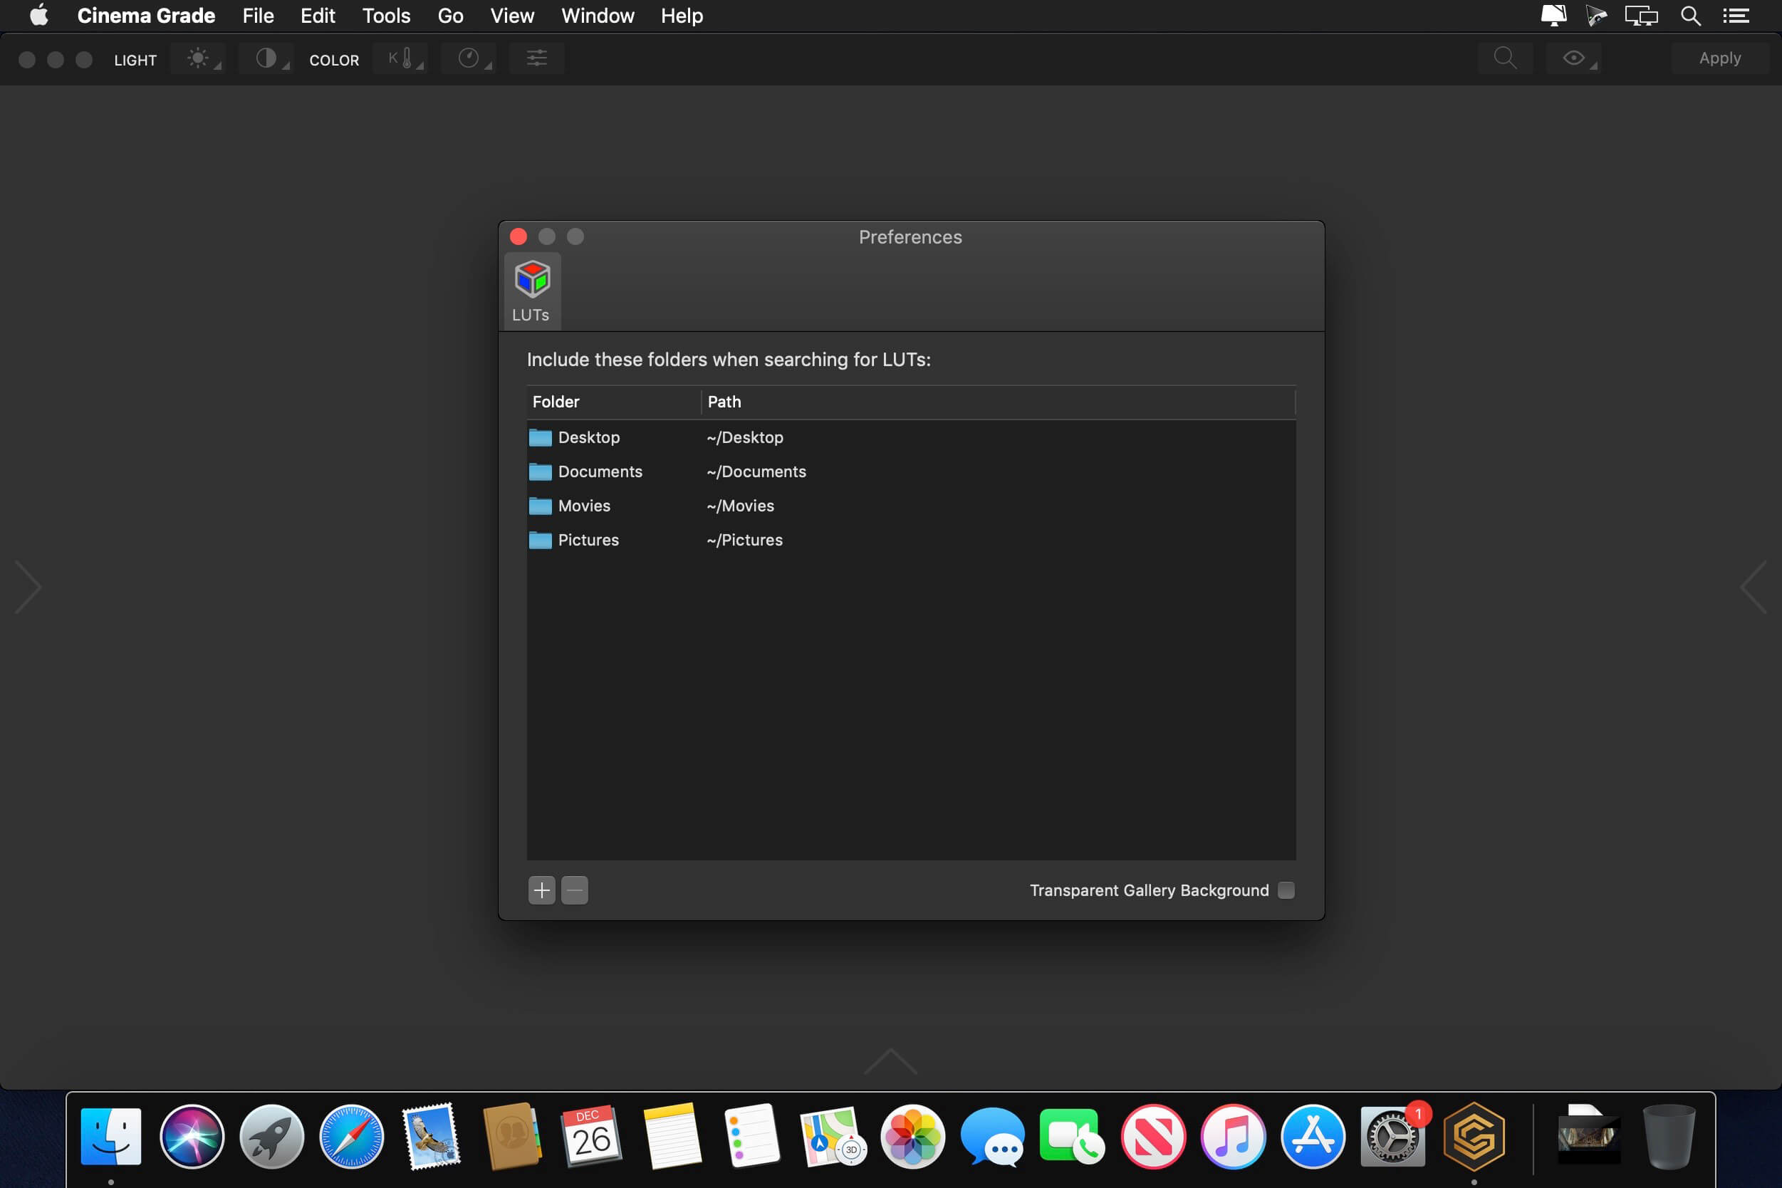1782x1188 pixels.
Task: Open iTunes music icon in Dock
Action: (1233, 1137)
